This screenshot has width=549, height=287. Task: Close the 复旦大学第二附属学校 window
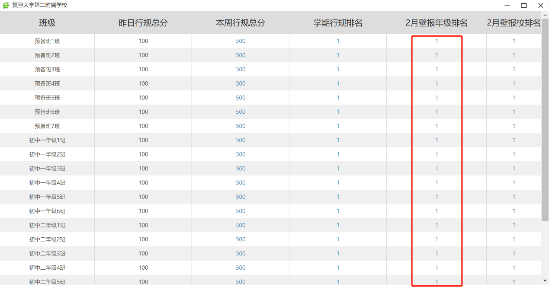point(540,5)
